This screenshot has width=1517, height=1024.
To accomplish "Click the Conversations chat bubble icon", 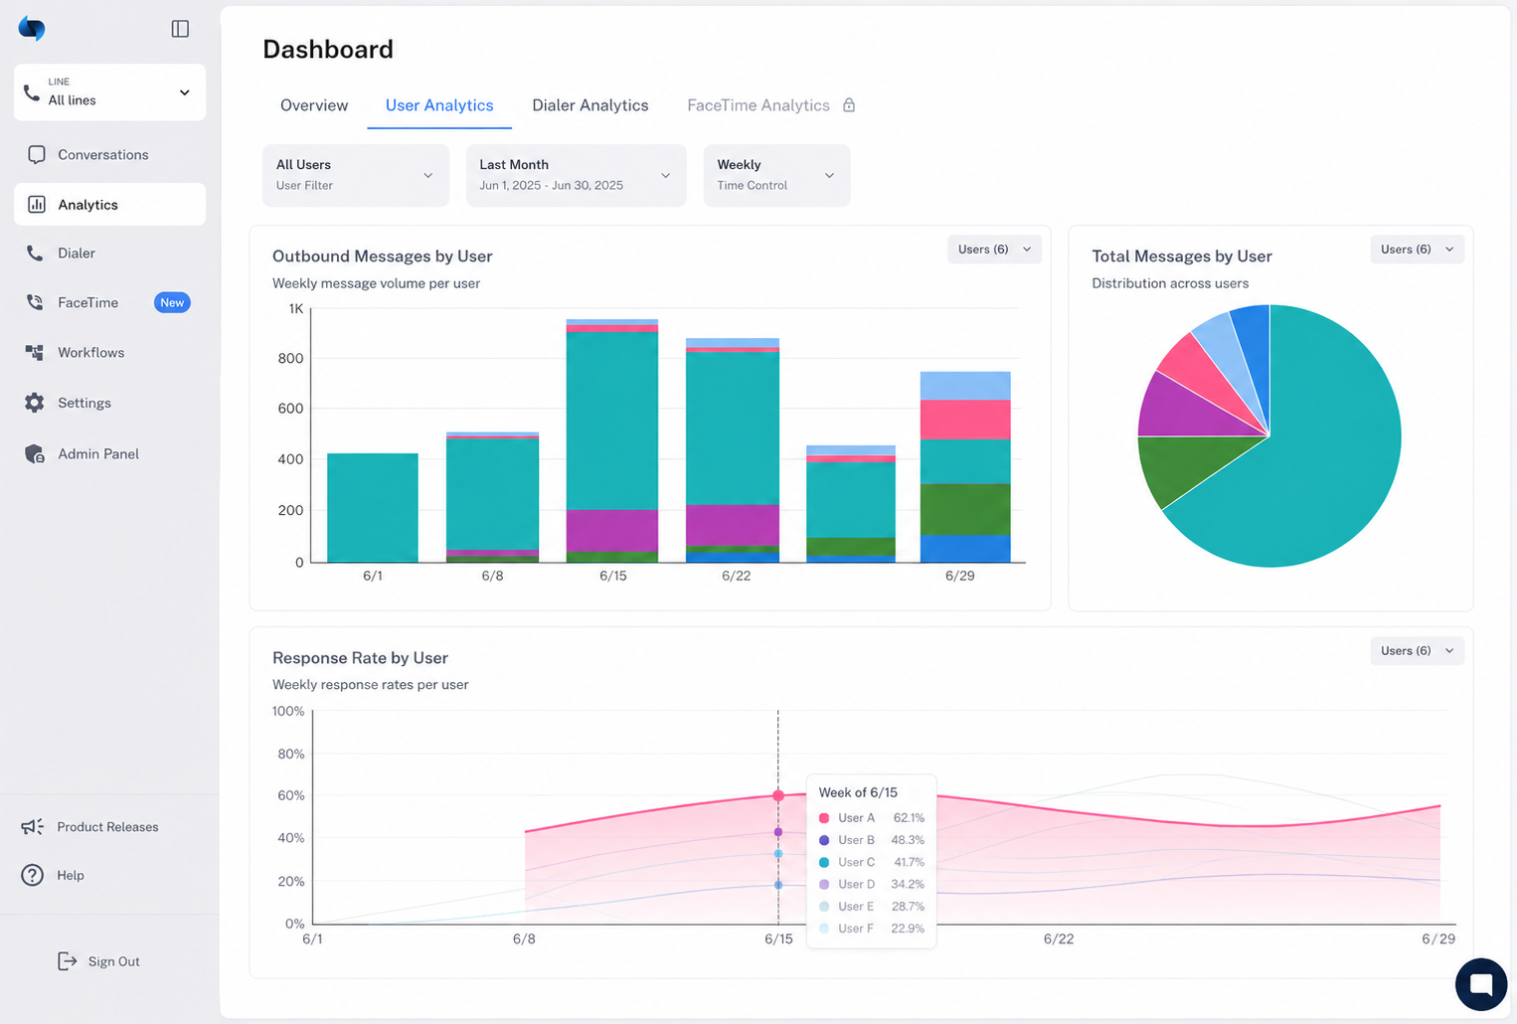I will tap(37, 154).
